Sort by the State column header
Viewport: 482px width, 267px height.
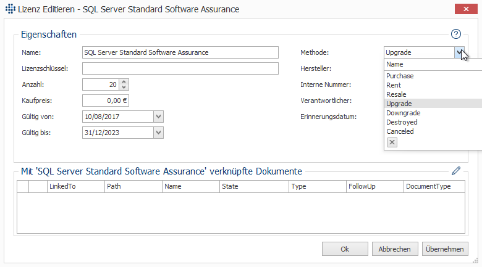coord(254,186)
